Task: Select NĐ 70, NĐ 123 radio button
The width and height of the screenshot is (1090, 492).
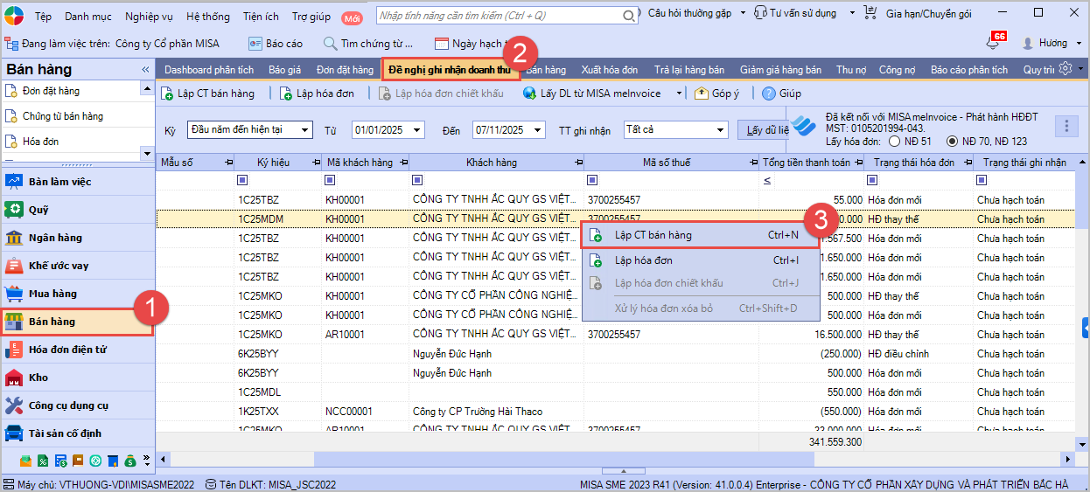Action: (x=953, y=141)
